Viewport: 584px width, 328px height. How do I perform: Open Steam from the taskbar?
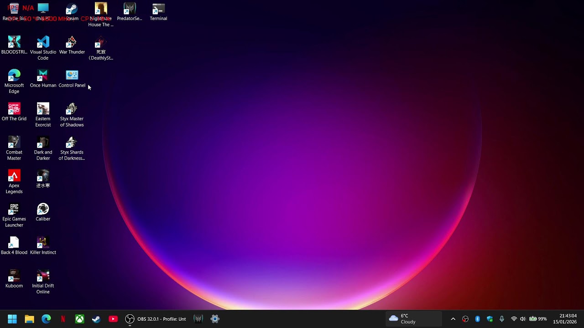96,319
